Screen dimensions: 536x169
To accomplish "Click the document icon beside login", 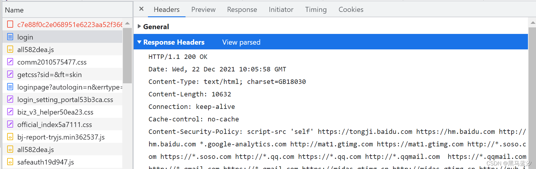I will [10, 37].
